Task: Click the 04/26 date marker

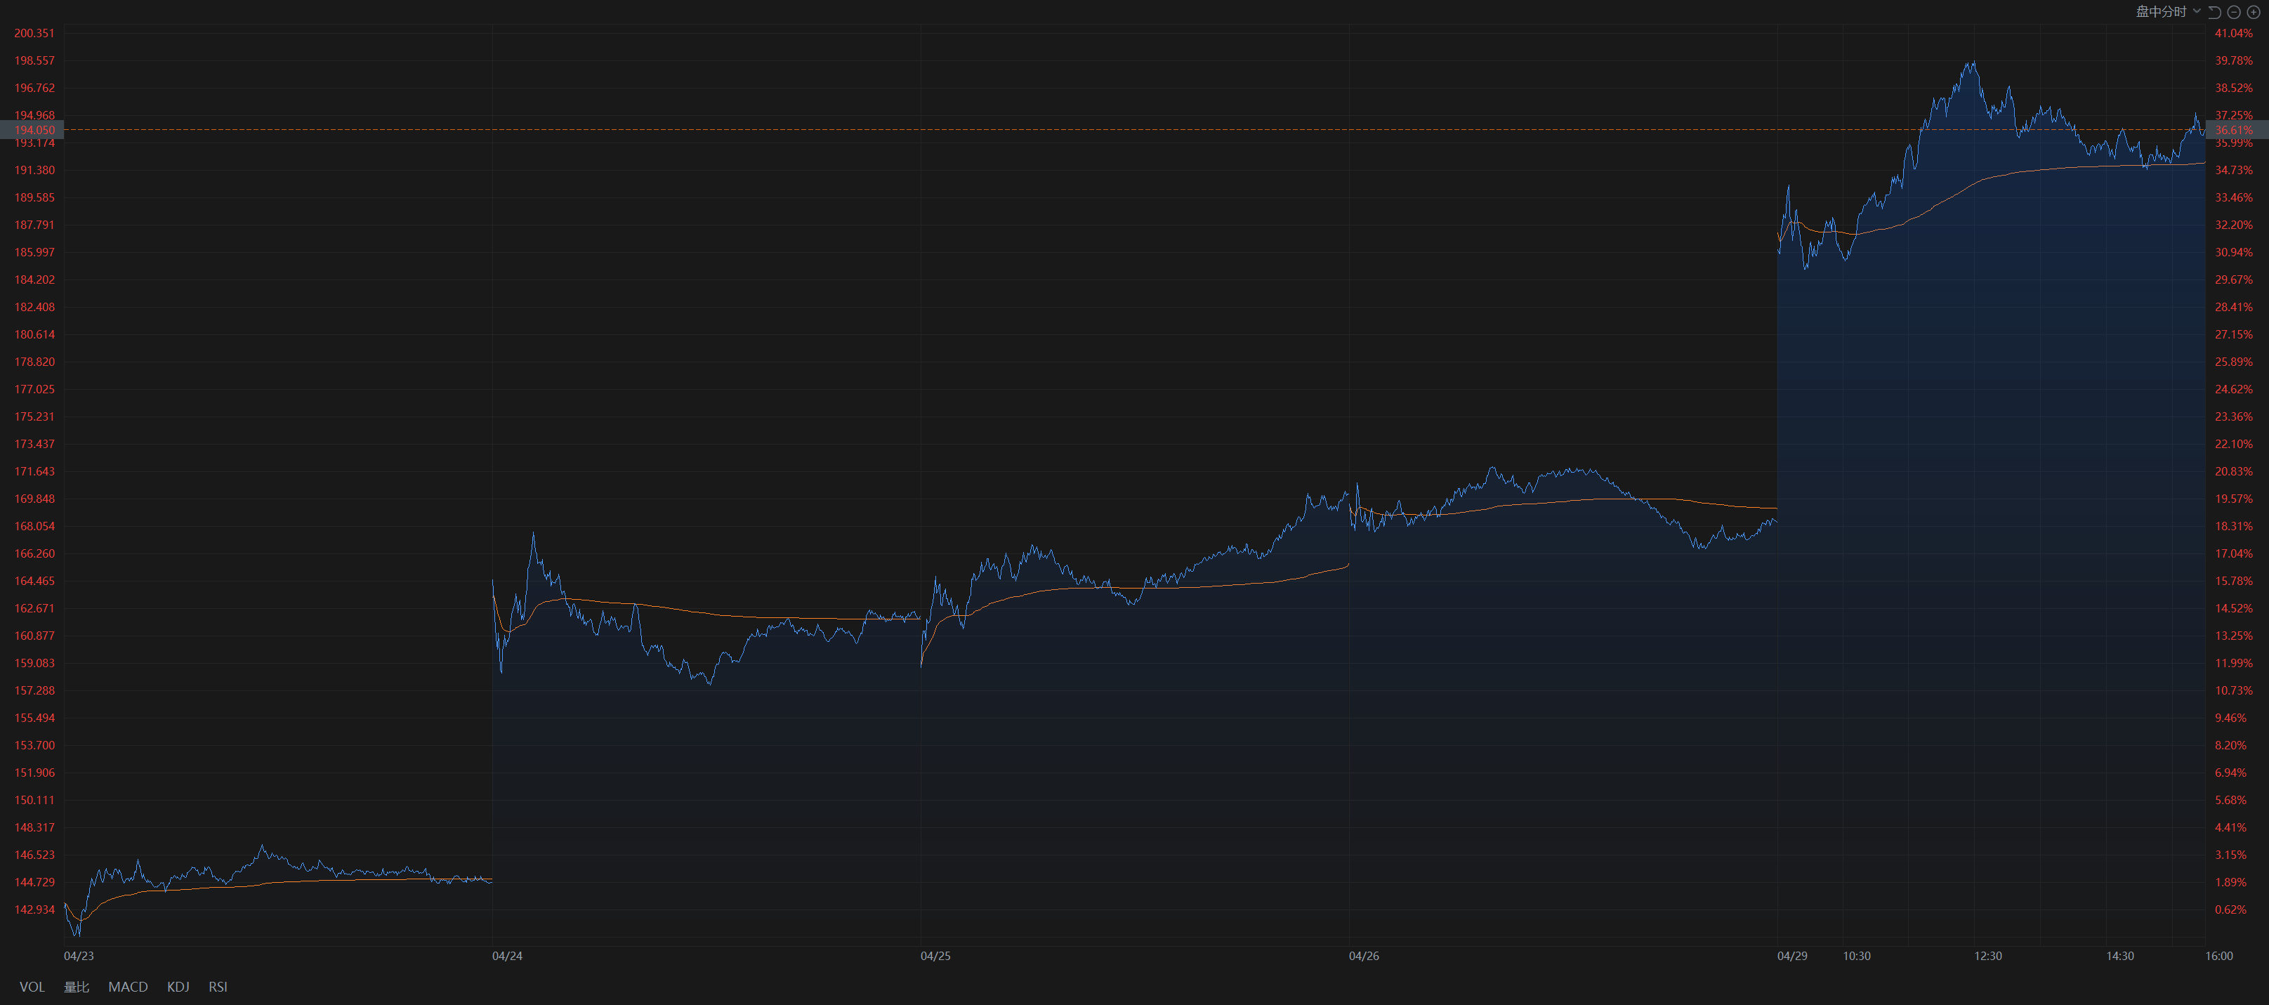Action: coord(1364,956)
